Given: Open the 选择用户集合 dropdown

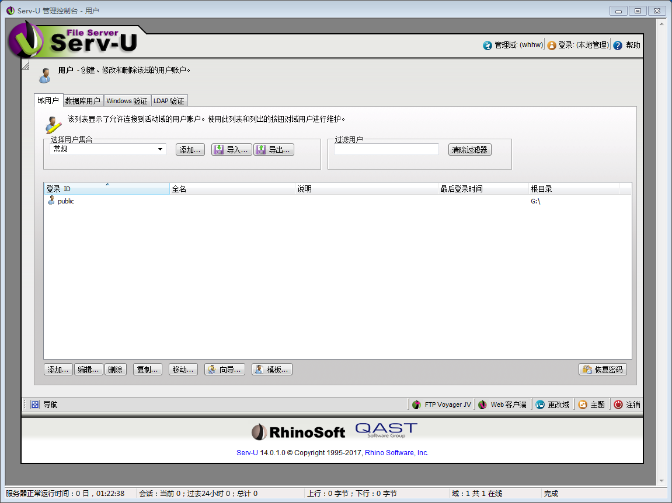Looking at the screenshot, I should [x=161, y=149].
